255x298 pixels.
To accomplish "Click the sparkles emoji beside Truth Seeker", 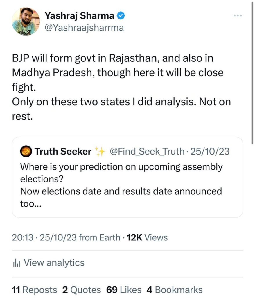I will point(100,151).
